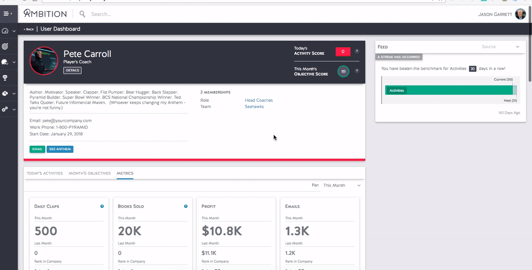Click the search magnifier icon
Viewport: 532px width, 270px height.
[x=82, y=14]
